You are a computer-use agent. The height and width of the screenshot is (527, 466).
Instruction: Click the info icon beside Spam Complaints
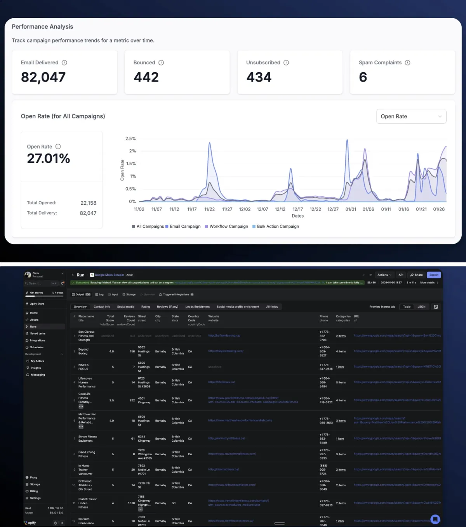pyautogui.click(x=407, y=63)
